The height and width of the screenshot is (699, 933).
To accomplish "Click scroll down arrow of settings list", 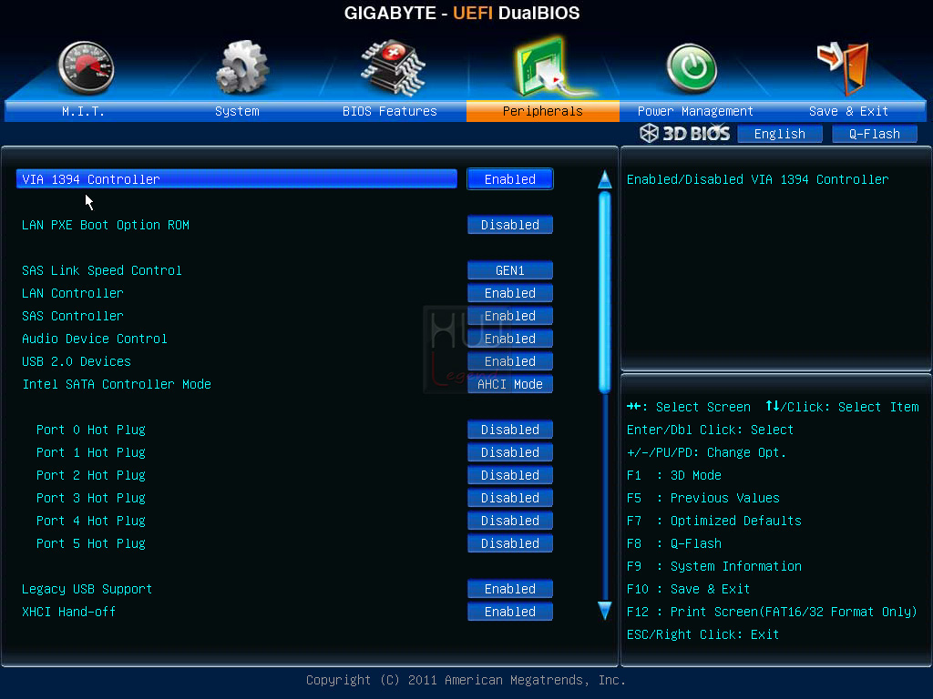I will click(605, 611).
